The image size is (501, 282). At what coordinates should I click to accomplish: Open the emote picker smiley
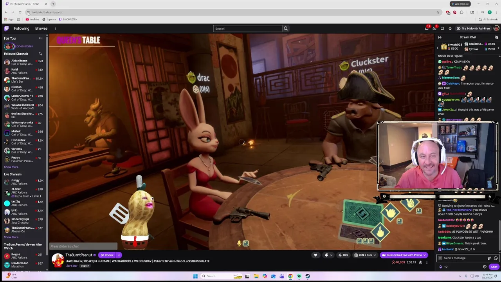(496, 258)
